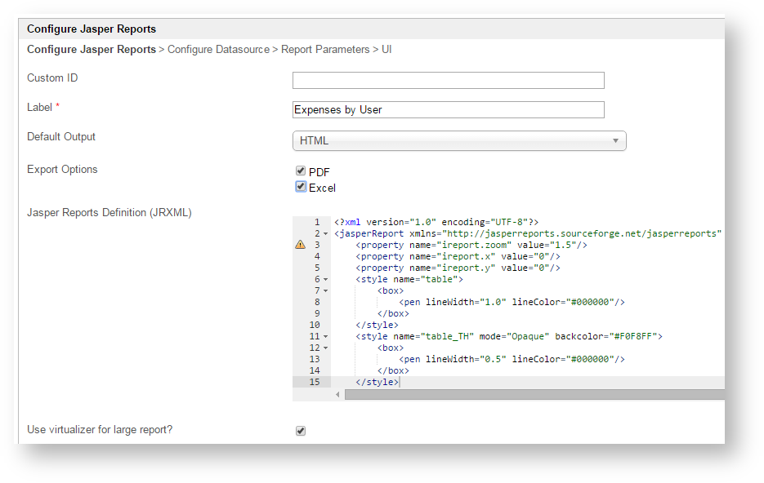Open the Default Output HTML dropdown
764x483 pixels.
(x=458, y=141)
